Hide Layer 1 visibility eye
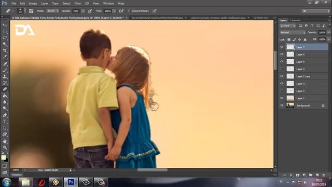The image size is (332, 187). pyautogui.click(x=282, y=98)
